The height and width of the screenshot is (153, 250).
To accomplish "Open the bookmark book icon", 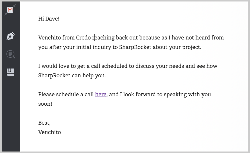I will click(10, 72).
